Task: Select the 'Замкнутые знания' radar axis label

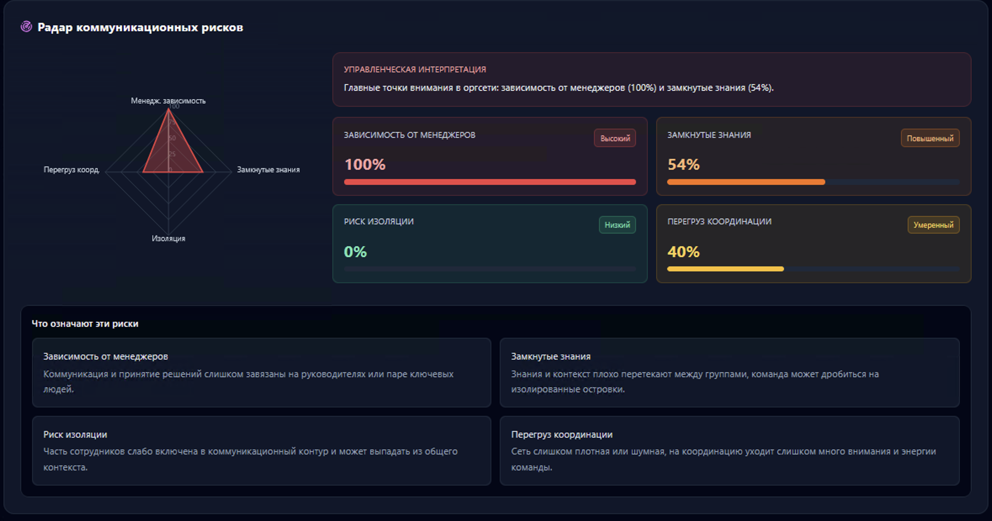Action: (268, 170)
